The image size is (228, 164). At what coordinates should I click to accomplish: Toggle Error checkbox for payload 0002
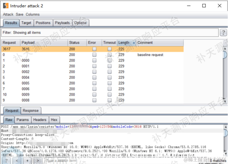coord(94,72)
